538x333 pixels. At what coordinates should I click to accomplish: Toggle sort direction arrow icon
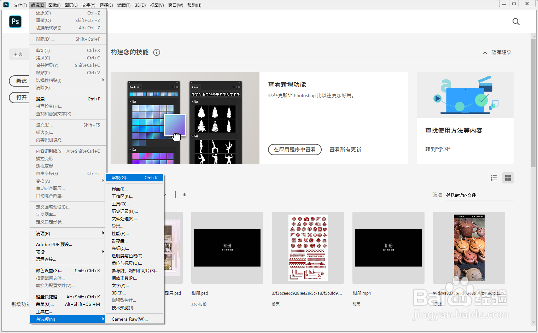tap(185, 194)
